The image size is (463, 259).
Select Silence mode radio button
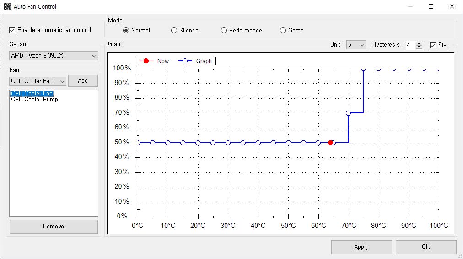tap(174, 30)
